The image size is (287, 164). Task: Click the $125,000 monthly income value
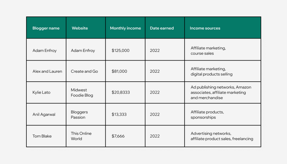pos(121,51)
